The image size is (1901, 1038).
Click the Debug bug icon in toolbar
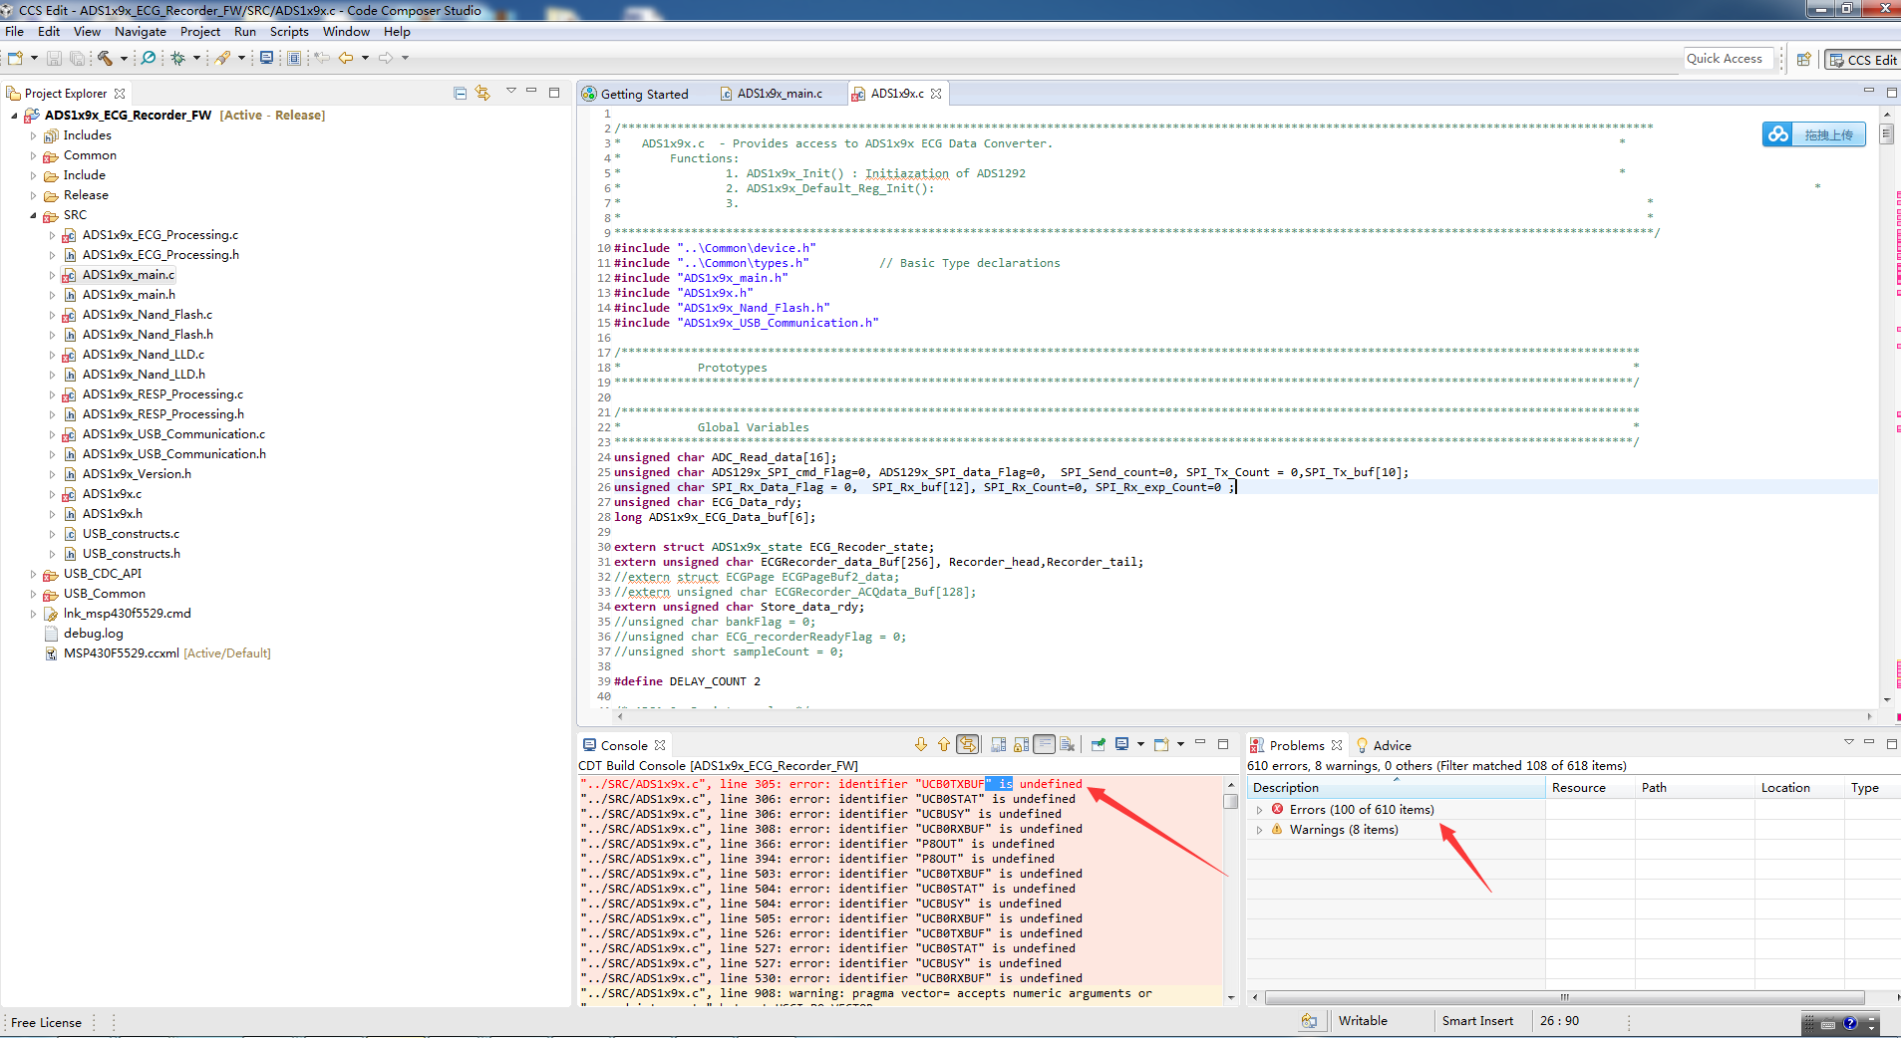tap(178, 58)
